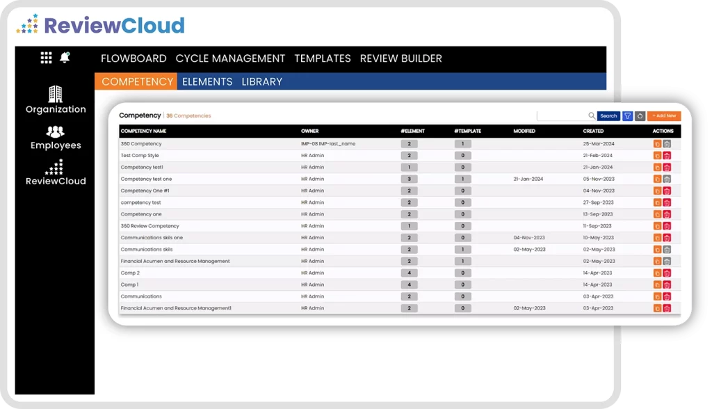Image resolution: width=712 pixels, height=409 pixels.
Task: Copy the 360 Review Competency row
Action: click(x=656, y=226)
